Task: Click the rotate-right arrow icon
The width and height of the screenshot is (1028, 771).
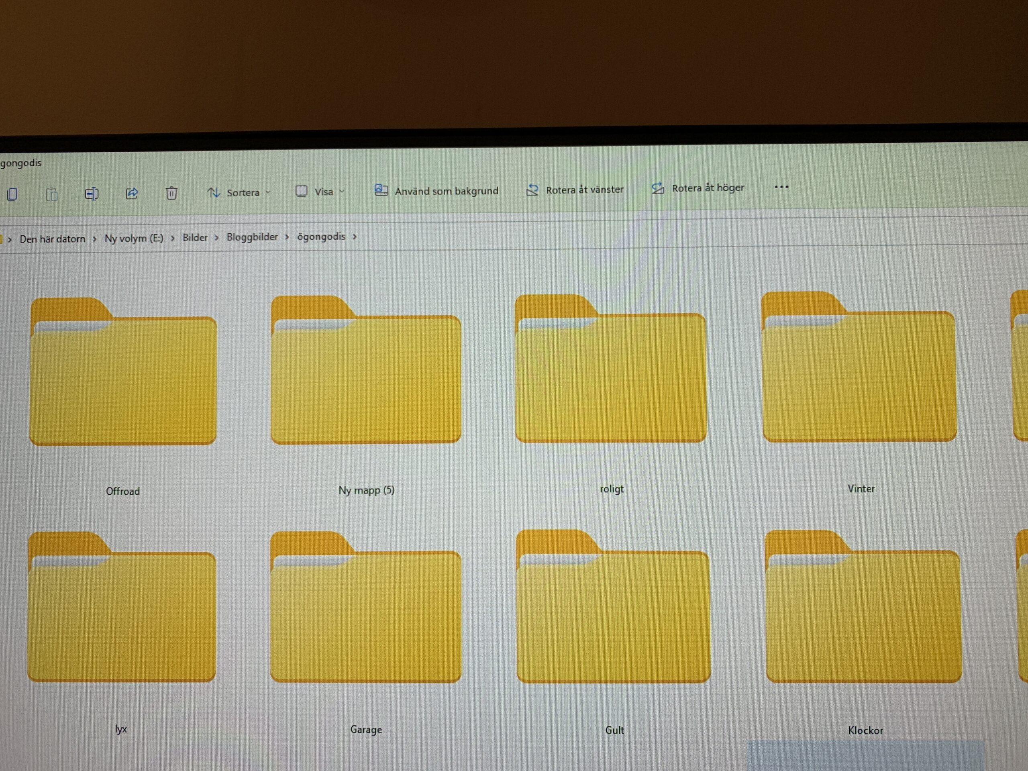Action: point(658,188)
